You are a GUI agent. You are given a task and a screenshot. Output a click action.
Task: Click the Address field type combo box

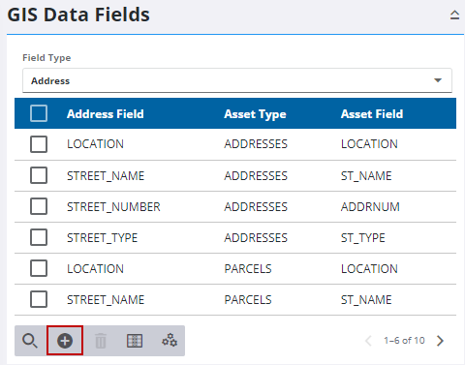click(x=237, y=80)
